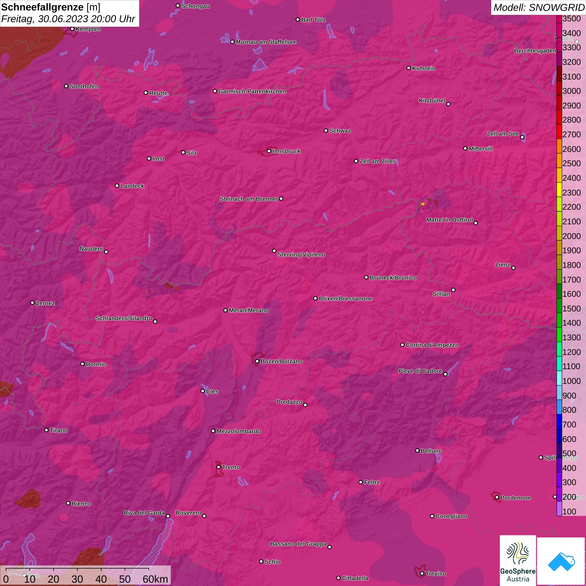Click the 'Cortina d'Ampezzo' map label
Screen dimensions: 586x586
[432, 345]
